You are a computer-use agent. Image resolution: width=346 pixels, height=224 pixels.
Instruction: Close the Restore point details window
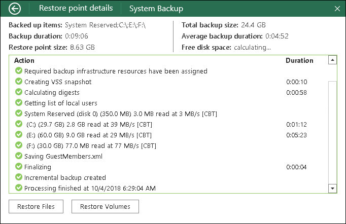[337, 9]
